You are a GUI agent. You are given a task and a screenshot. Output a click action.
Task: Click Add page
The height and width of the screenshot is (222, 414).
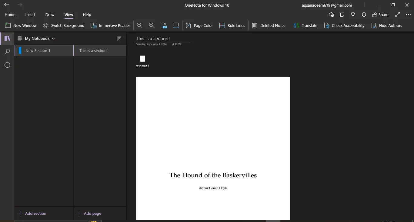click(x=89, y=213)
